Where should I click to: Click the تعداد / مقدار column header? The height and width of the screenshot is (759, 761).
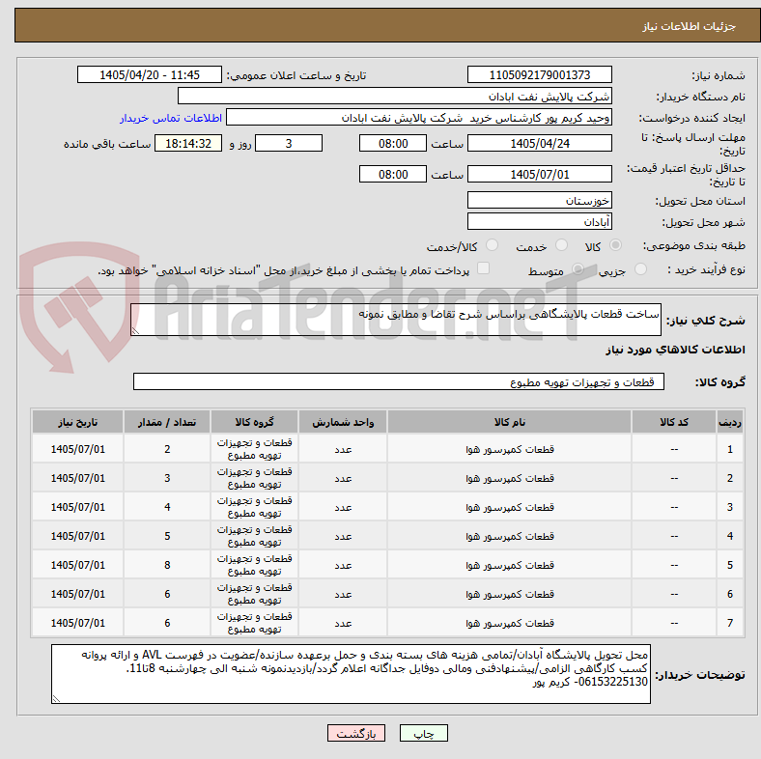[x=167, y=422]
